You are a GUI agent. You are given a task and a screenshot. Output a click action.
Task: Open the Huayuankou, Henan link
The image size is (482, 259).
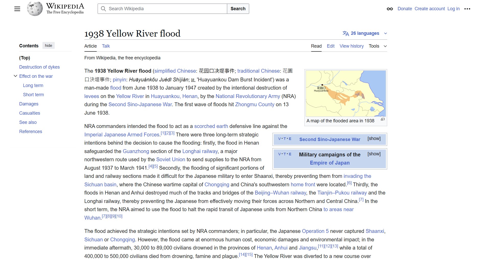pyautogui.click(x=174, y=96)
